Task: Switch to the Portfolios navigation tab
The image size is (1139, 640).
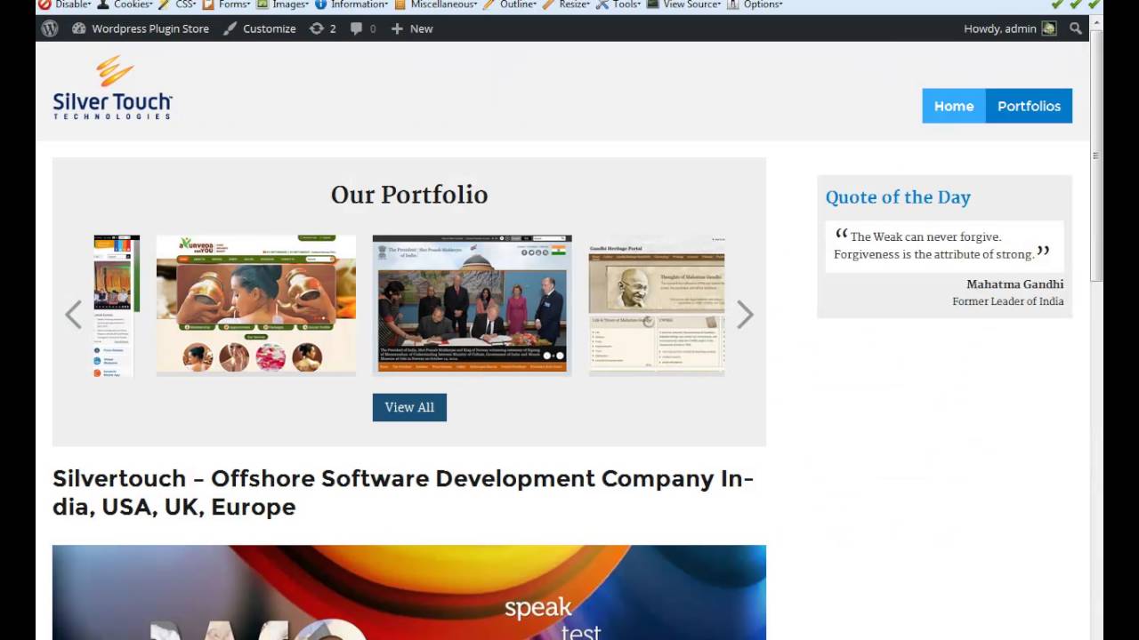Action: [x=1029, y=106]
